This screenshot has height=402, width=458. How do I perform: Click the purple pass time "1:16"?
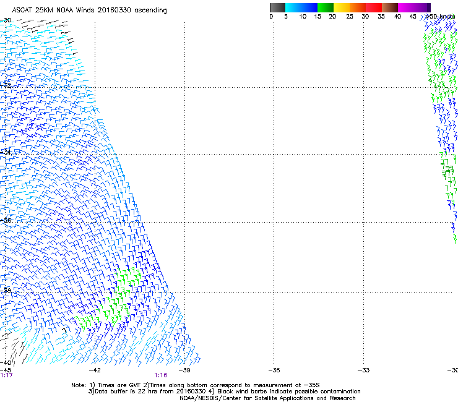[161, 375]
